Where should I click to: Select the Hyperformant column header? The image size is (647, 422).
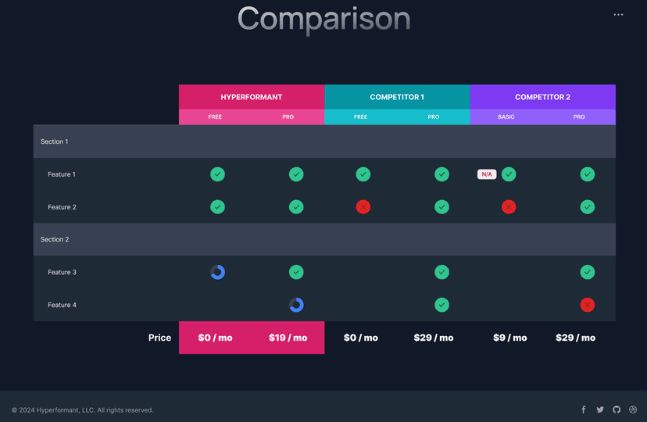pos(252,97)
